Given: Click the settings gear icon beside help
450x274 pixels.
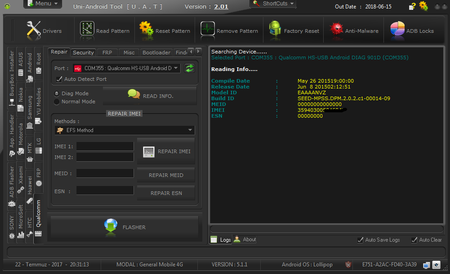Looking at the screenshot, I should [x=423, y=6].
